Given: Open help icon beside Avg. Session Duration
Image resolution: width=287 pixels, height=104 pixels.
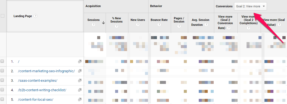Looking at the screenshot, I should (206, 24).
